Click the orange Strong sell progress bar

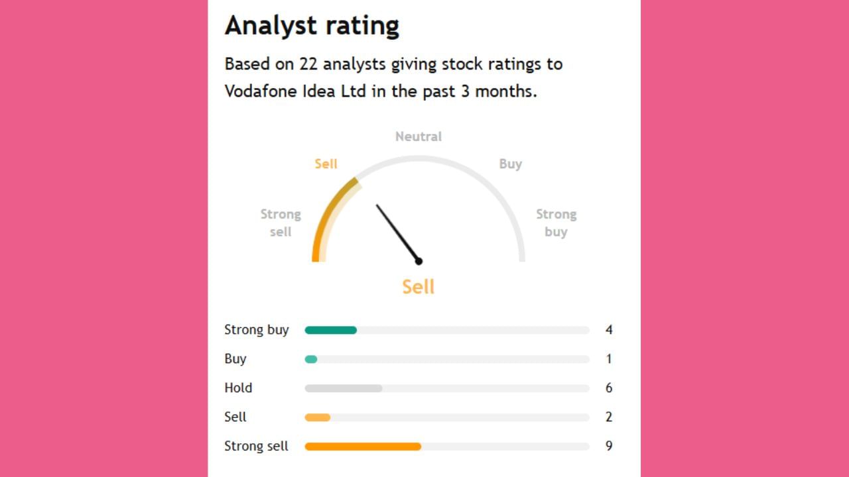[x=362, y=447]
